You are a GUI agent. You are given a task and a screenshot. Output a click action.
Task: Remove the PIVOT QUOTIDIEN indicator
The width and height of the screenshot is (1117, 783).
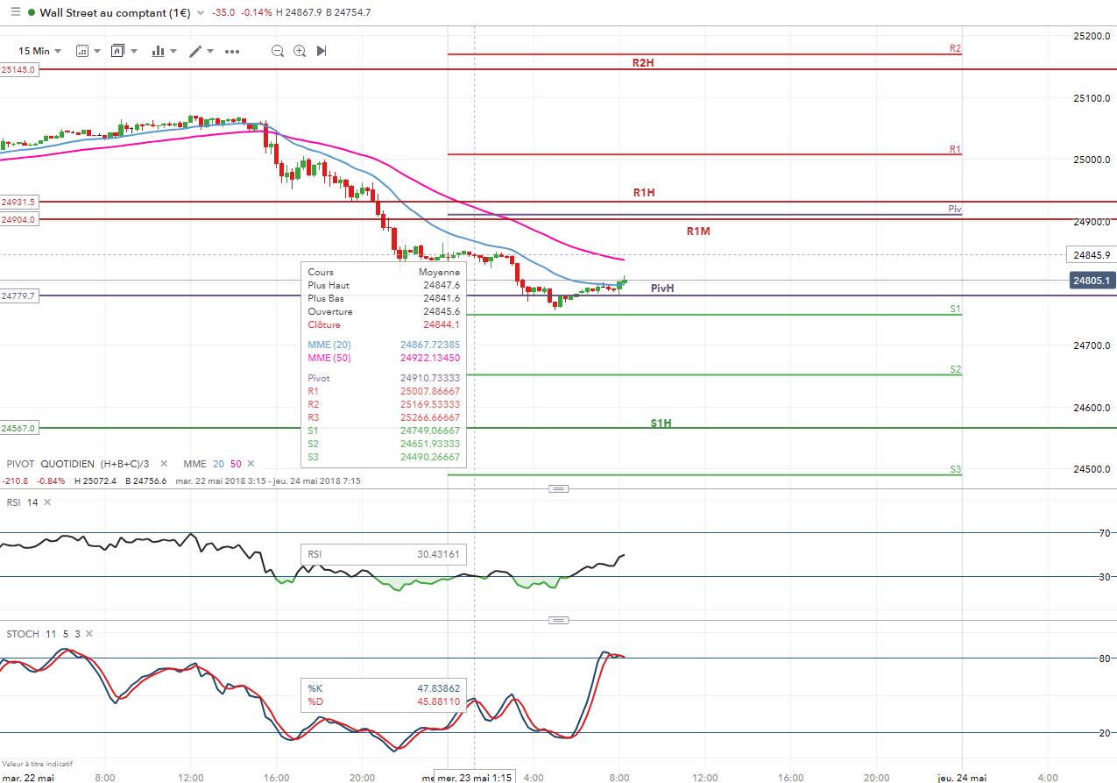point(166,463)
